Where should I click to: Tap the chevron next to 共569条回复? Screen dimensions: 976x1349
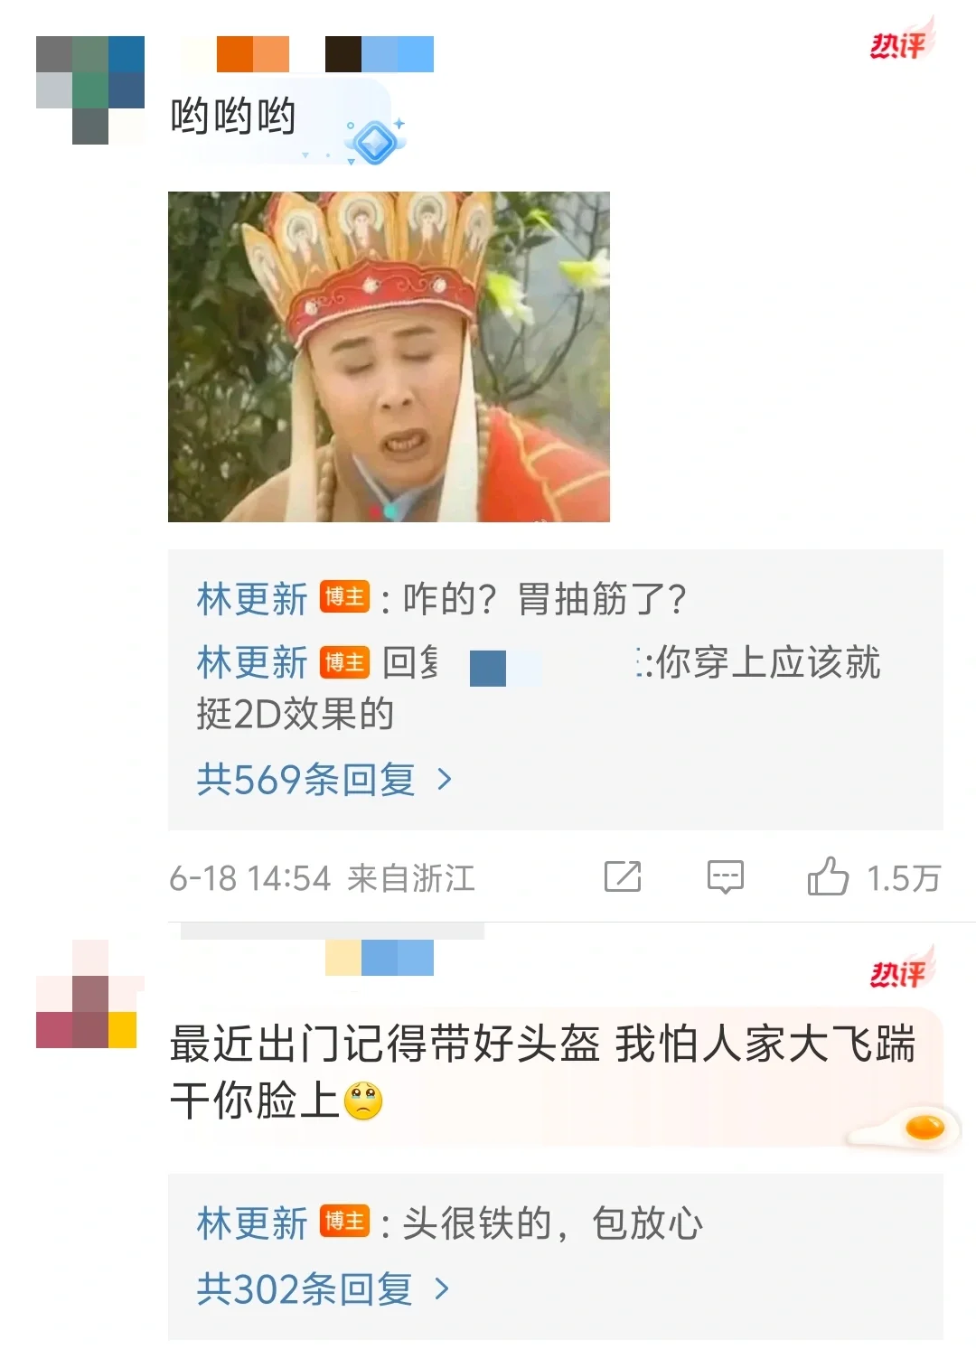[x=444, y=779]
